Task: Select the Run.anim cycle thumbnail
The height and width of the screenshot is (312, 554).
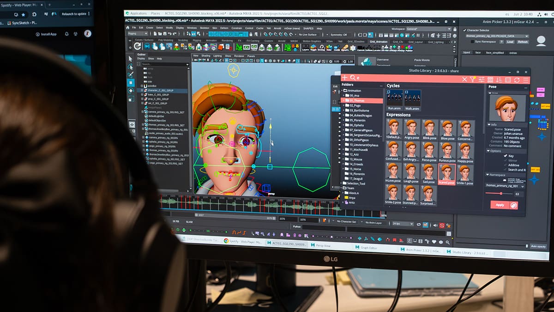Action: coord(394,100)
